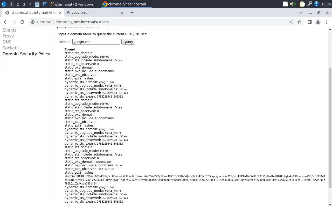Screen dimensions: 332x207
Task: Click the blue exclamation notification icon
Action: click(x=316, y=4)
